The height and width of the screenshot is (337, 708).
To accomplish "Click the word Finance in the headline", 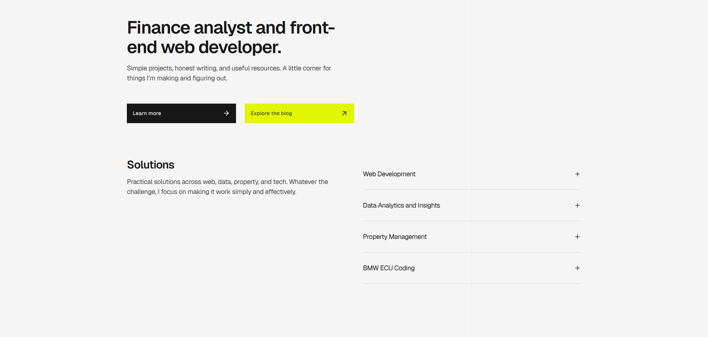I will [159, 28].
